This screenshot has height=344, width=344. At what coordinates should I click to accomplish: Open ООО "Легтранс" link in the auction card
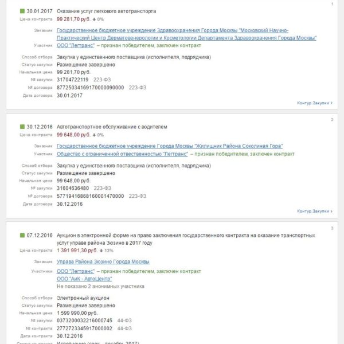(x=76, y=271)
